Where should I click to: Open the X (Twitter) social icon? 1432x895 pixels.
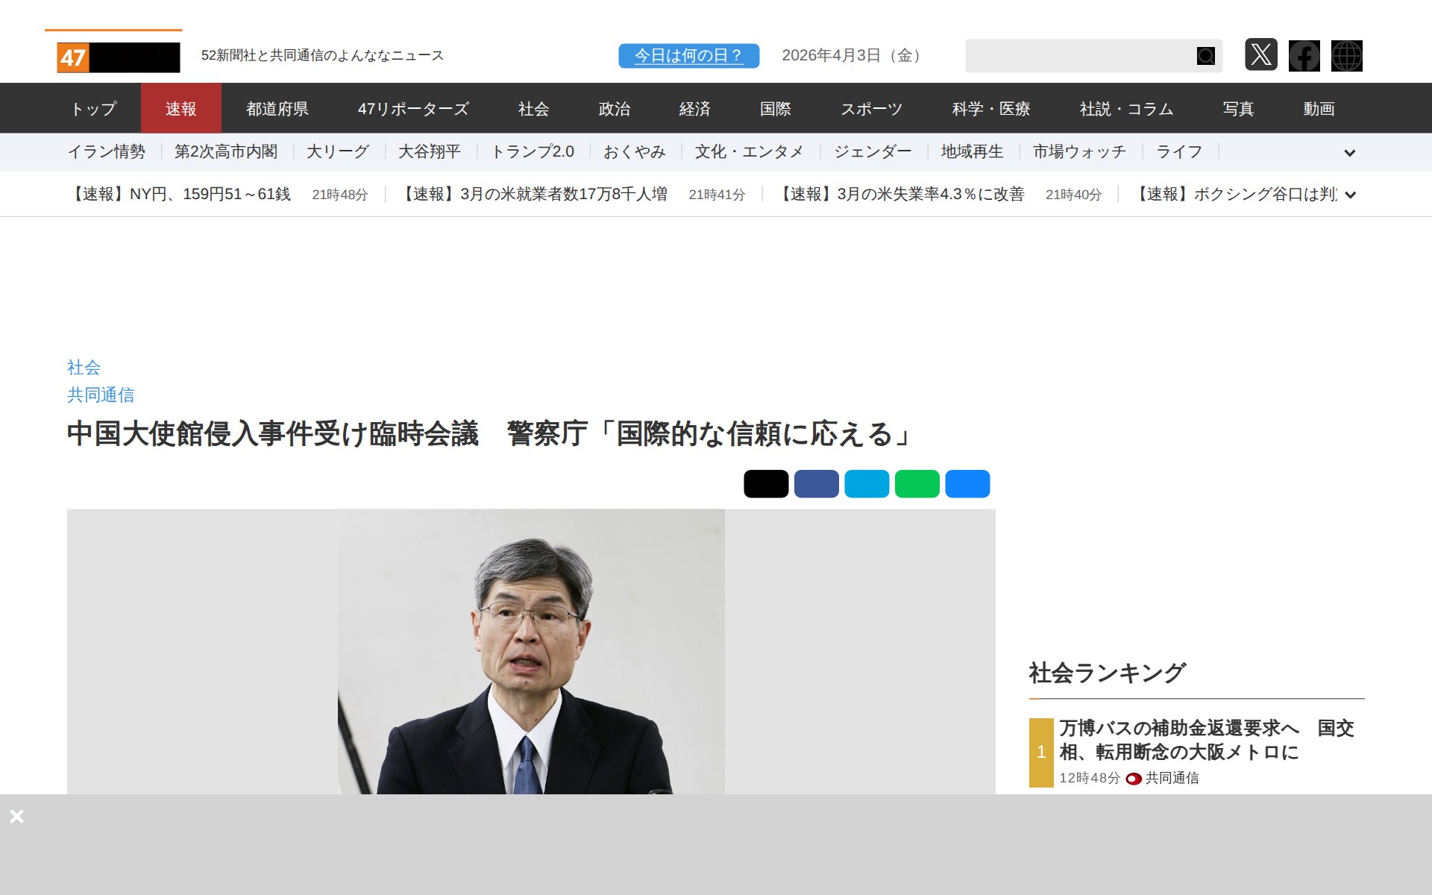[1260, 55]
